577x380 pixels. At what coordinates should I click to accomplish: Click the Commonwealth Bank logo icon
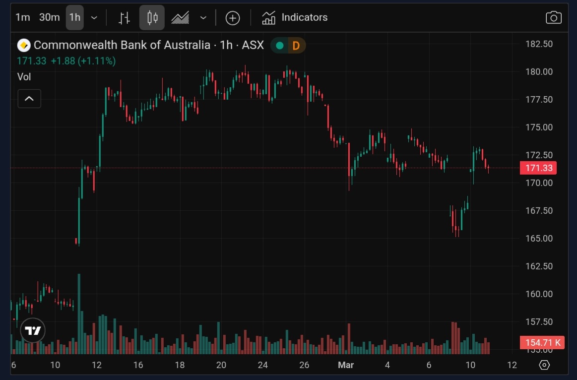click(24, 46)
